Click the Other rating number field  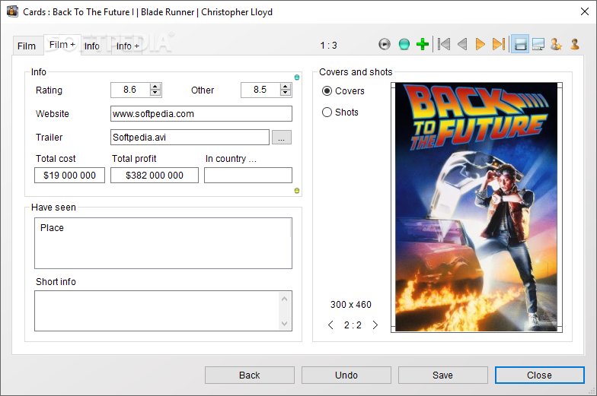click(x=260, y=90)
